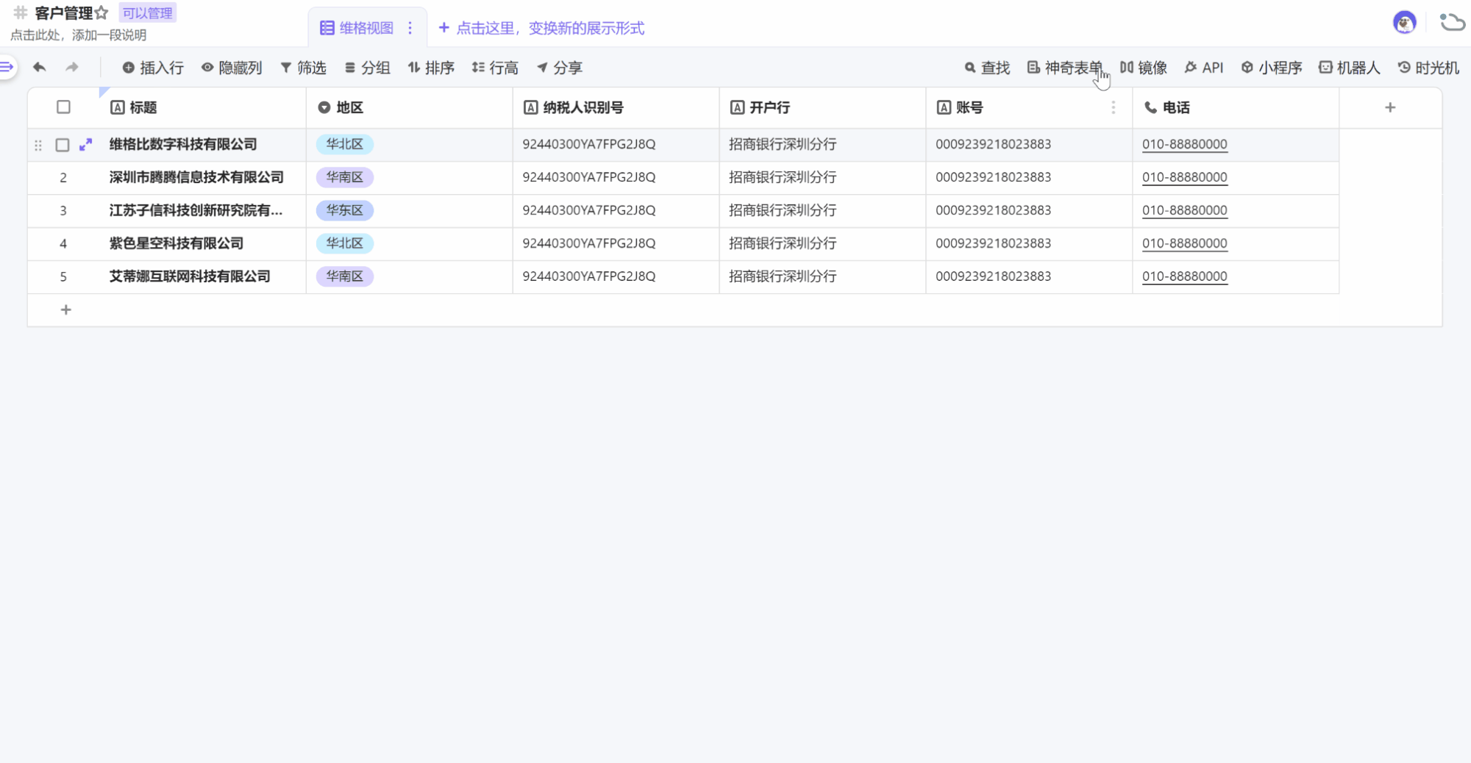This screenshot has width=1471, height=763.
Task: Open the 时光机 time machine
Action: click(1428, 68)
